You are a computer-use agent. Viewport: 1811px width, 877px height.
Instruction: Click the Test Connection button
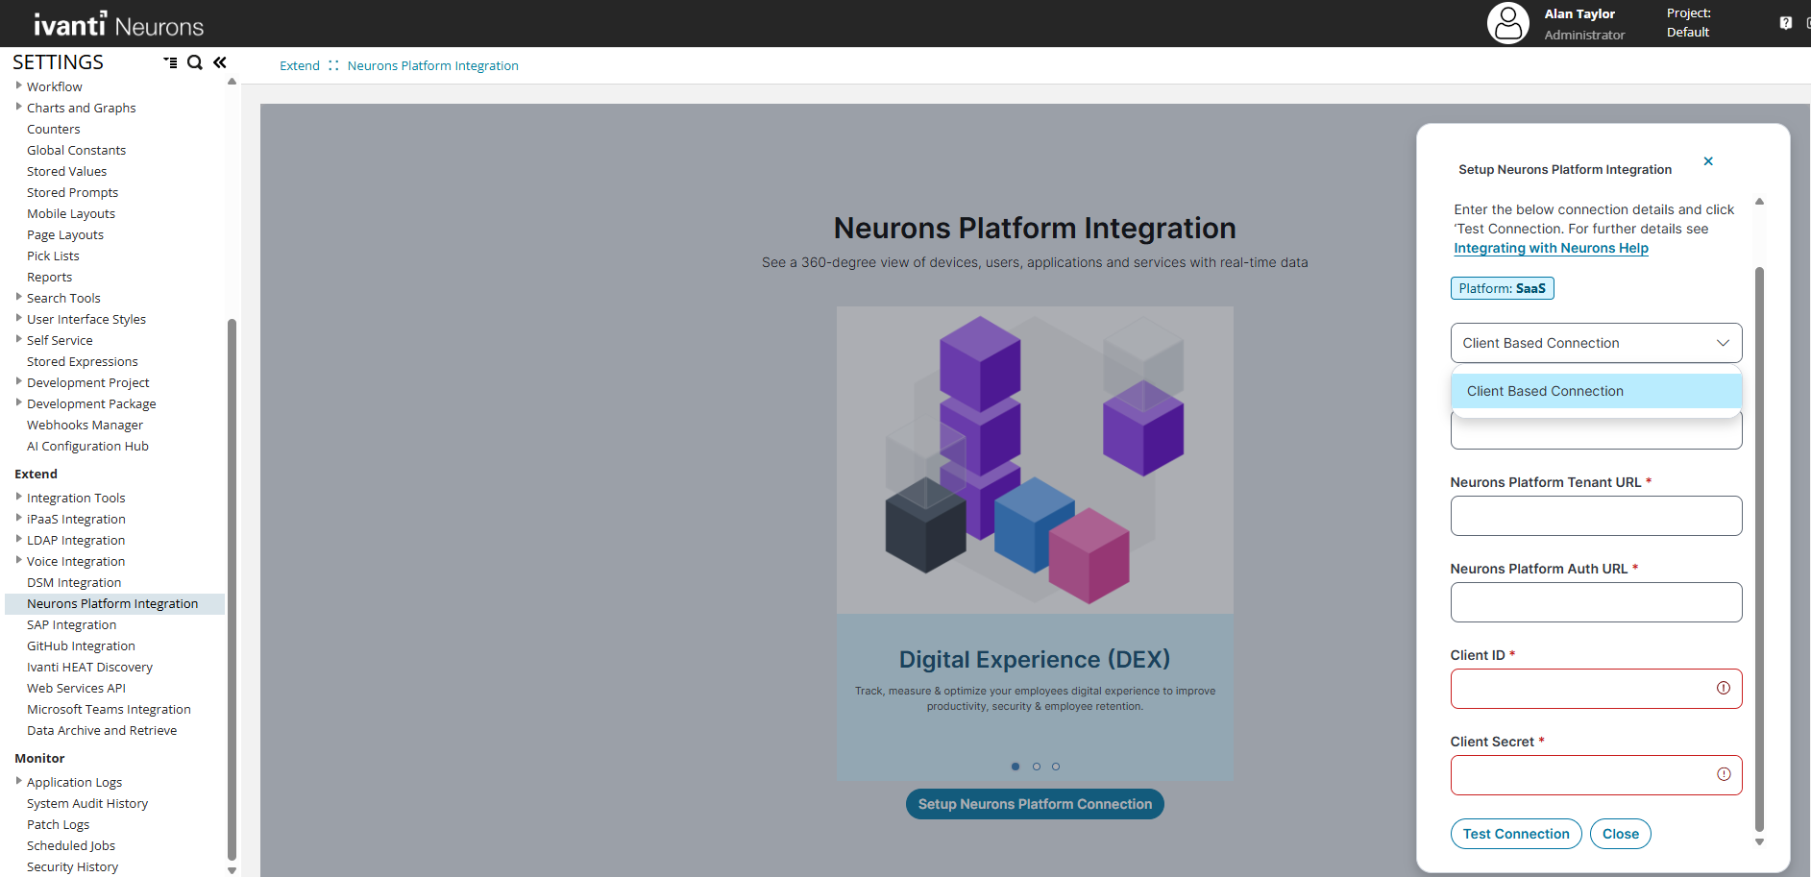coord(1516,834)
